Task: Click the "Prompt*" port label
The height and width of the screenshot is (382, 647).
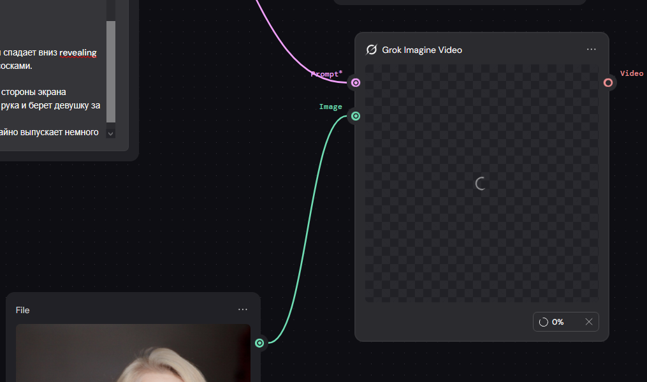Action: pos(326,74)
